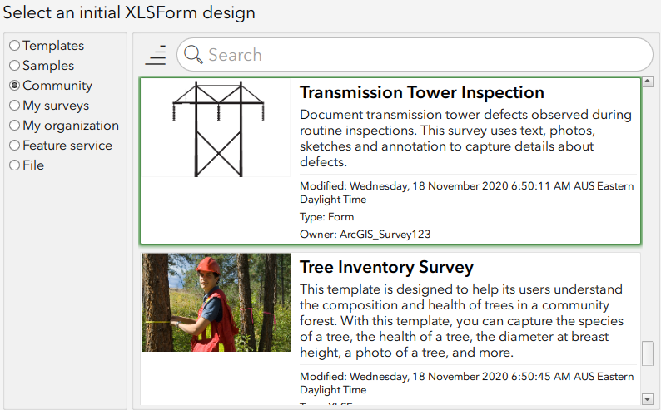The image size is (661, 410).
Task: Select the Feature service radio button
Action: pos(14,146)
